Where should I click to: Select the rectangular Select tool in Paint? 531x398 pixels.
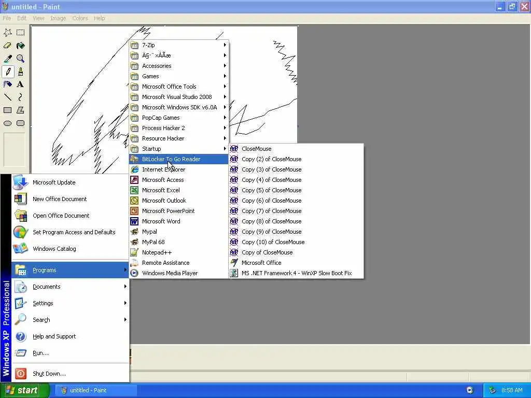(21, 33)
